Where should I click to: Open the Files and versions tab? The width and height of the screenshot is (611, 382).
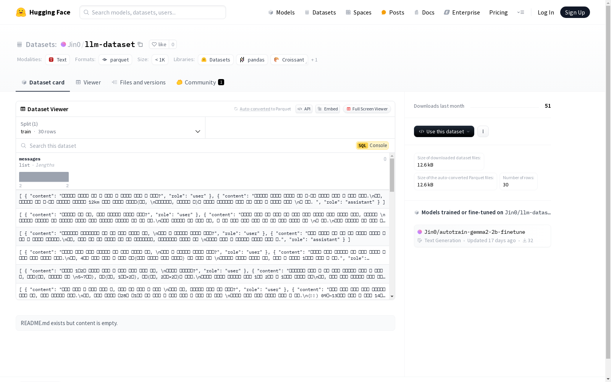coord(139,83)
